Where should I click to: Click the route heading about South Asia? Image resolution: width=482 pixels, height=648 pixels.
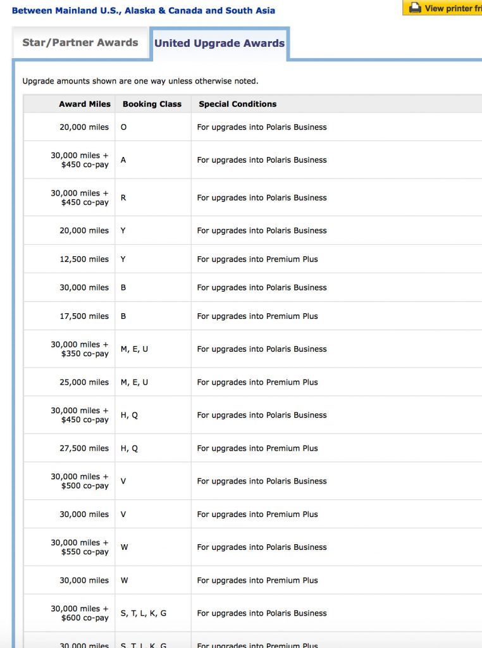click(x=144, y=10)
